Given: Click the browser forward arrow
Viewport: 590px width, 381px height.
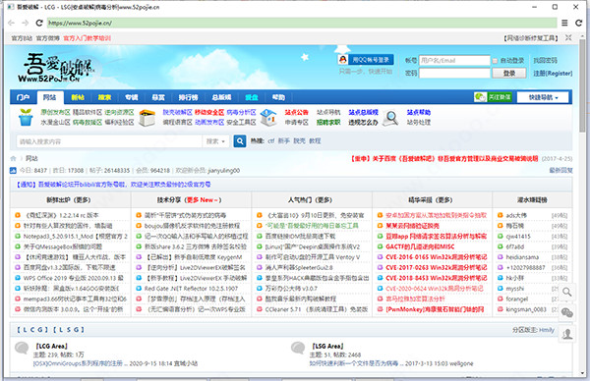Looking at the screenshot, I should pyautogui.click(x=26, y=23).
